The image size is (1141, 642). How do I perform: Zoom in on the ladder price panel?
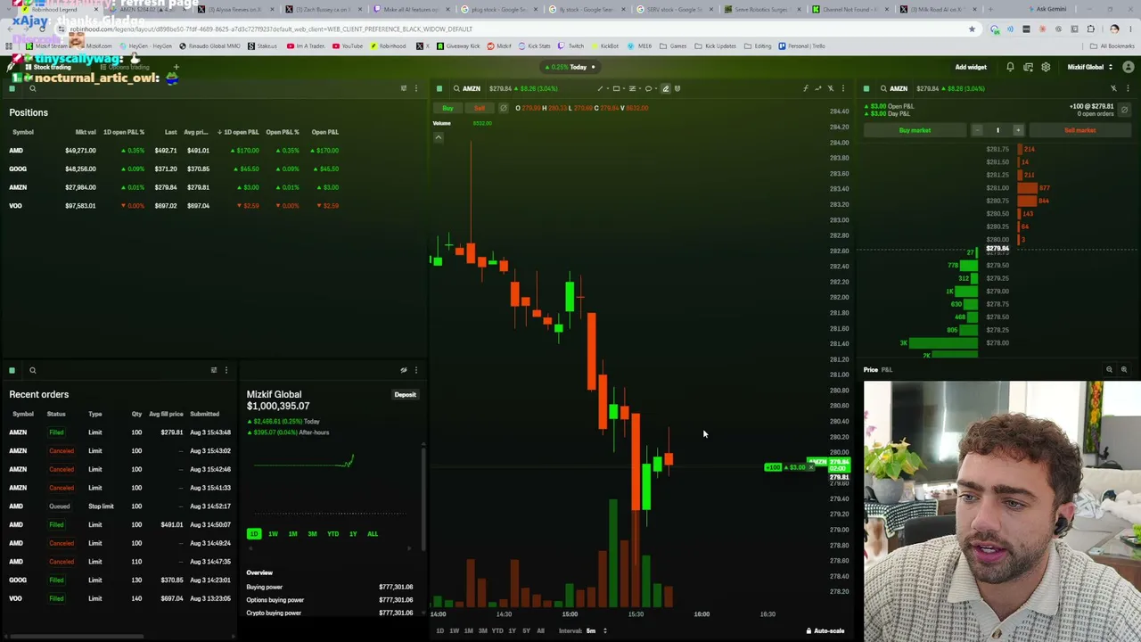pyautogui.click(x=1124, y=369)
